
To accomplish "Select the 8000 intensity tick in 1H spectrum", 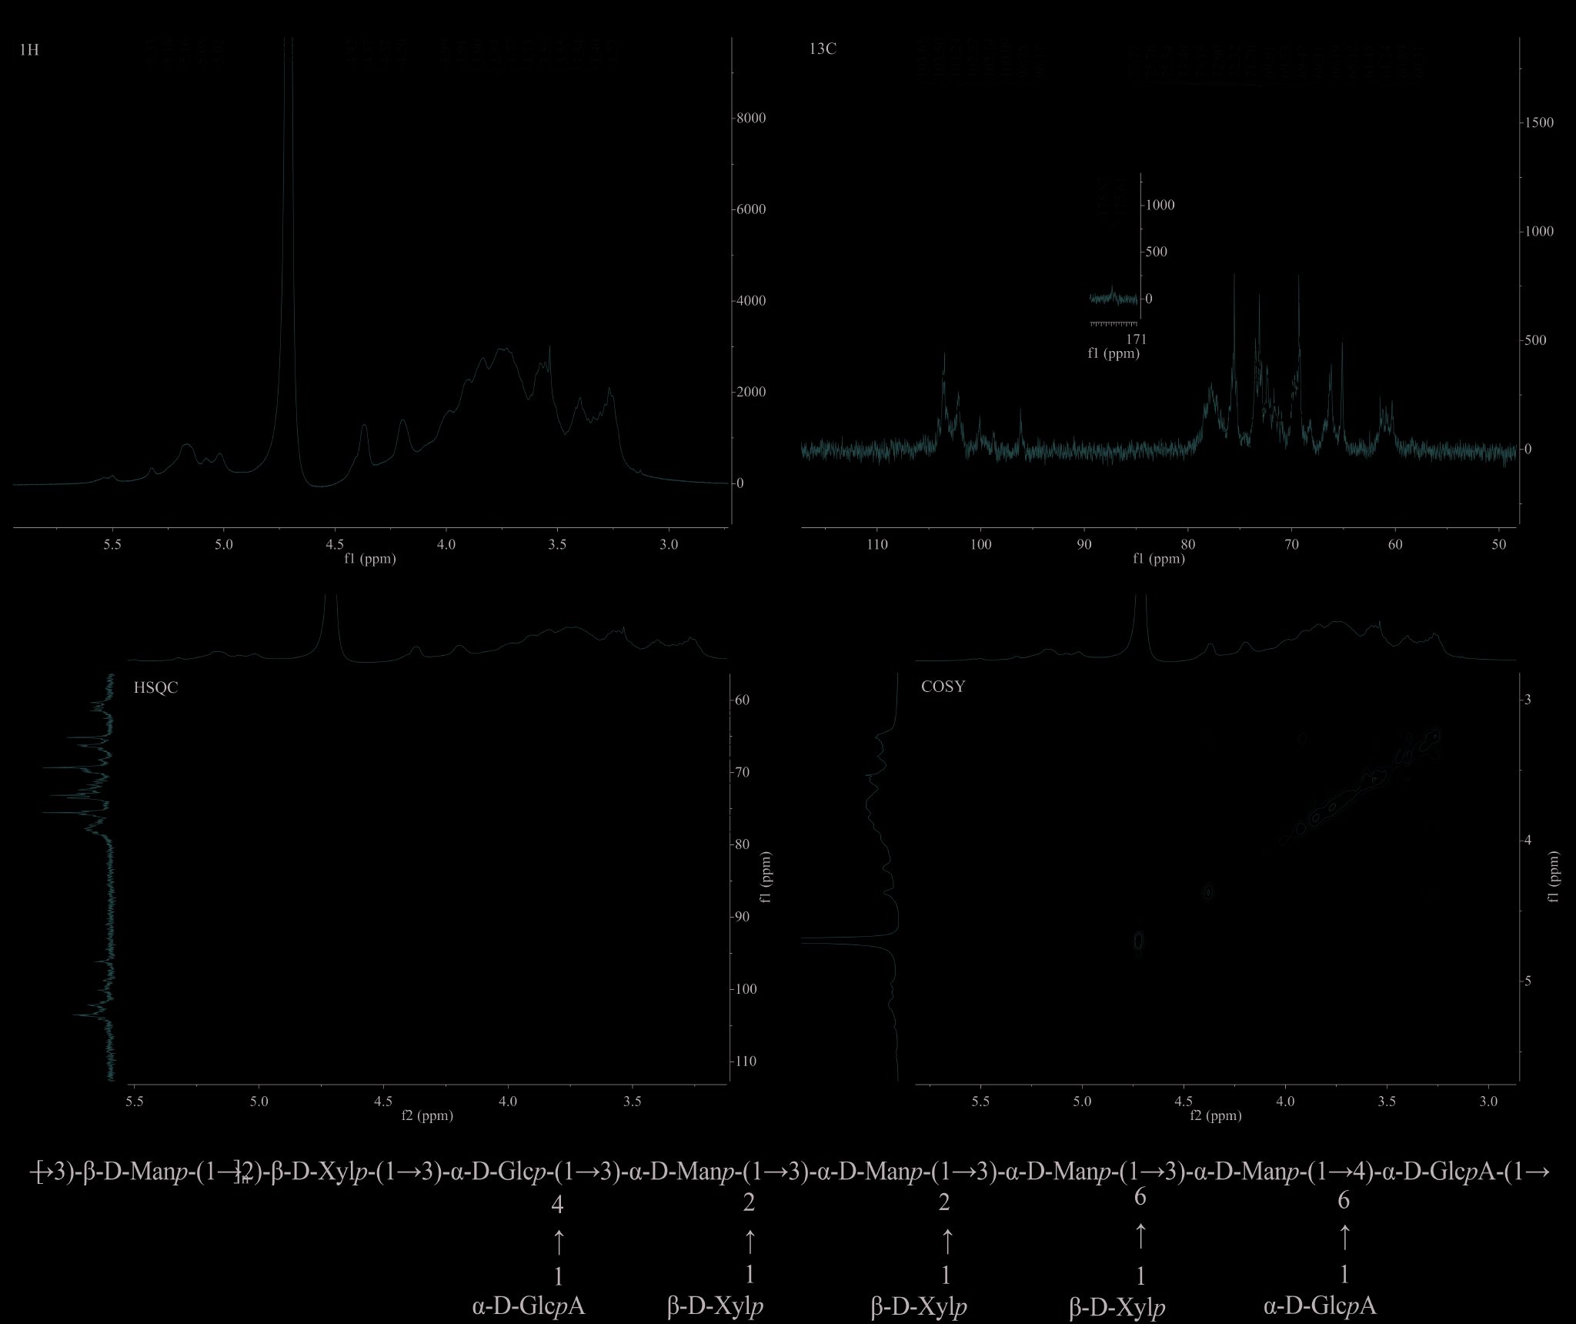I will pos(750,119).
